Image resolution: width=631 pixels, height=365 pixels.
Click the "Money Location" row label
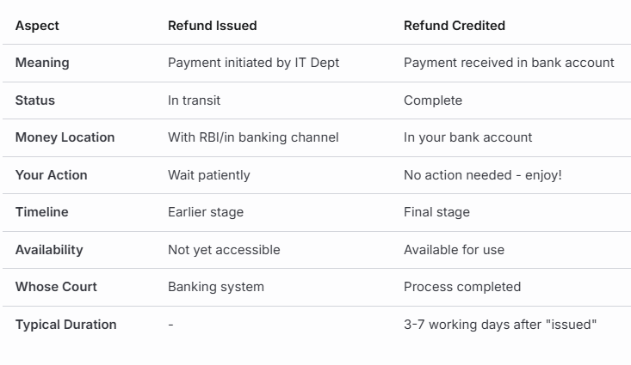pos(65,137)
